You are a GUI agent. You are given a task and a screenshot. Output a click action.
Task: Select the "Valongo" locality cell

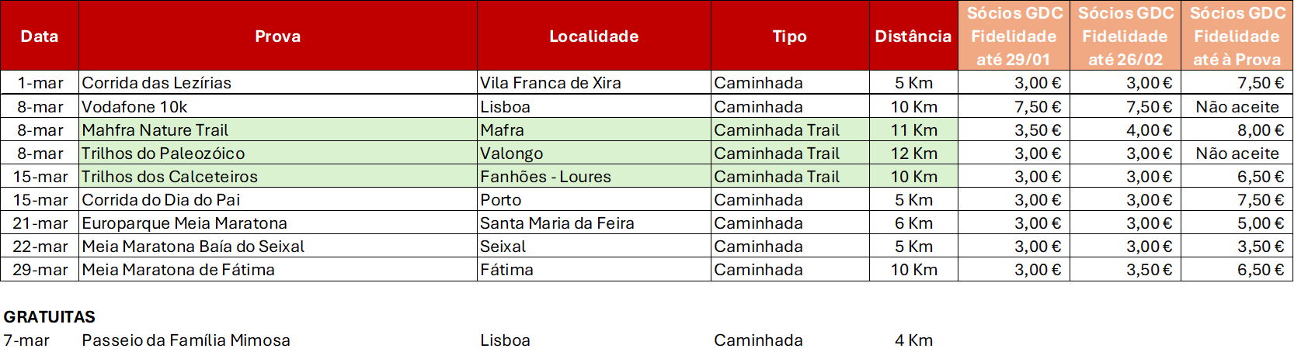(511, 154)
